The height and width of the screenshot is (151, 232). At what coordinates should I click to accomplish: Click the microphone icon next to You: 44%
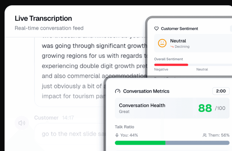[117, 135]
